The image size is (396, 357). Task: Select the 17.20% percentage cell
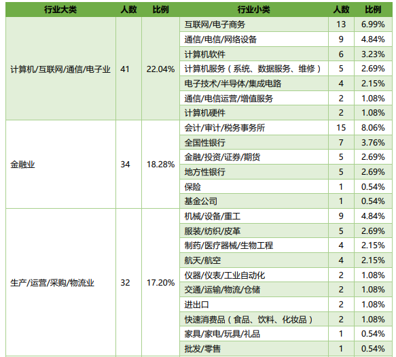pos(160,283)
